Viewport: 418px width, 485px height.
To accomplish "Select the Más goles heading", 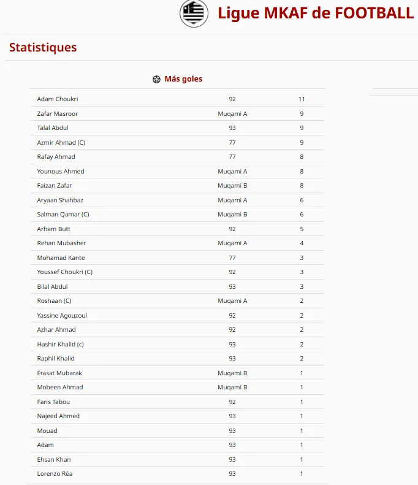I will (183, 79).
